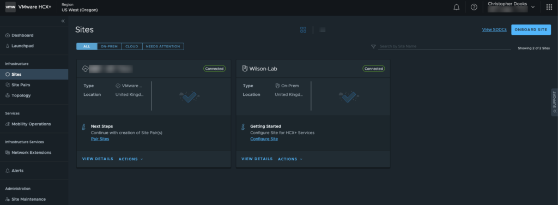The height and width of the screenshot is (205, 558).
Task: Click the Wilson-Lab site title
Action: [x=263, y=69]
